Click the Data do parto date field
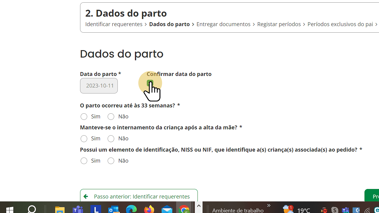379x213 pixels. (x=99, y=86)
